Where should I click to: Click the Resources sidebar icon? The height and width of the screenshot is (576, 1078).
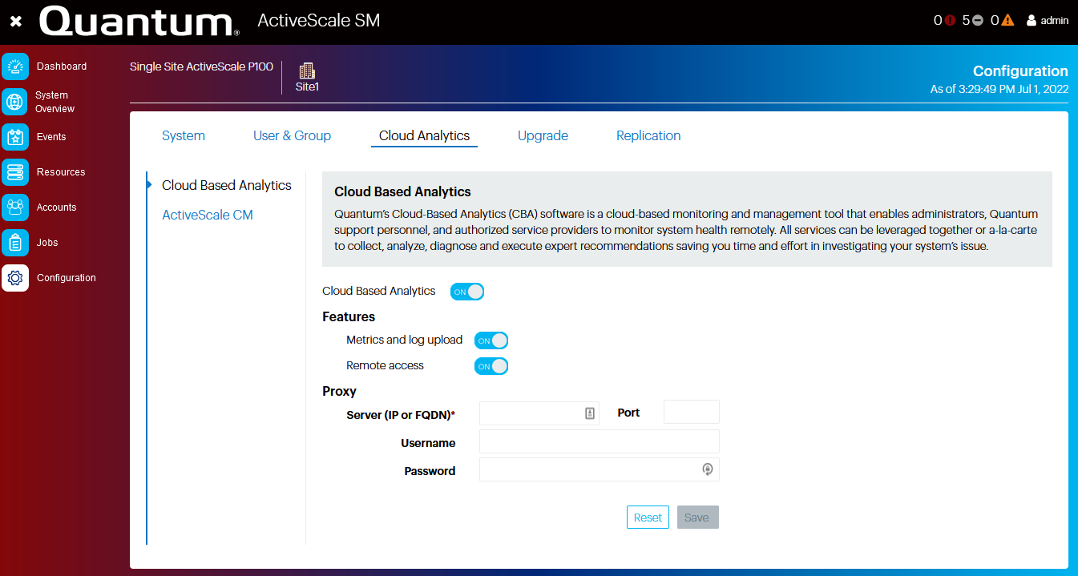(15, 171)
